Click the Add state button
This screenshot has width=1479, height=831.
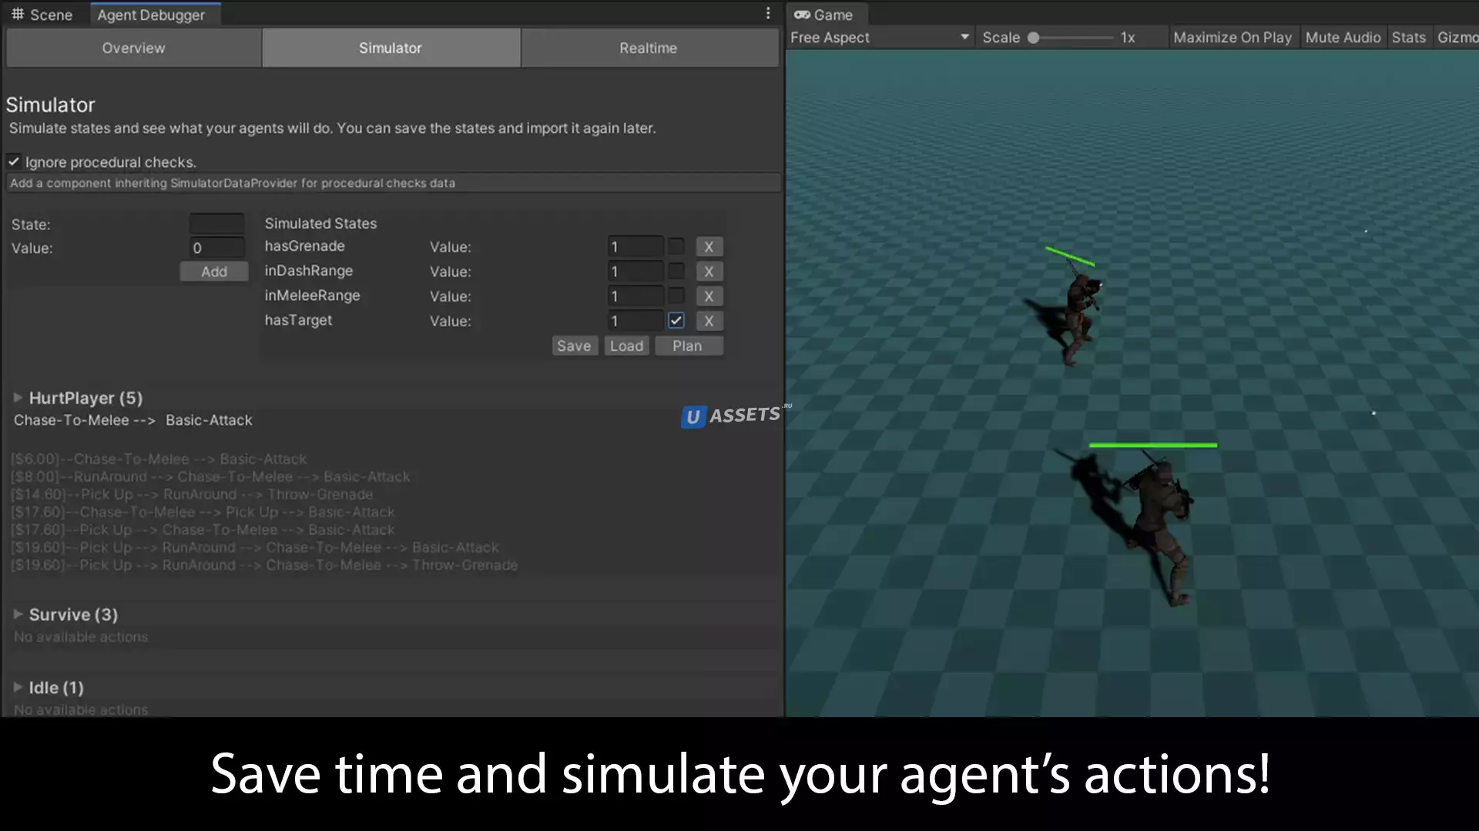tap(213, 272)
